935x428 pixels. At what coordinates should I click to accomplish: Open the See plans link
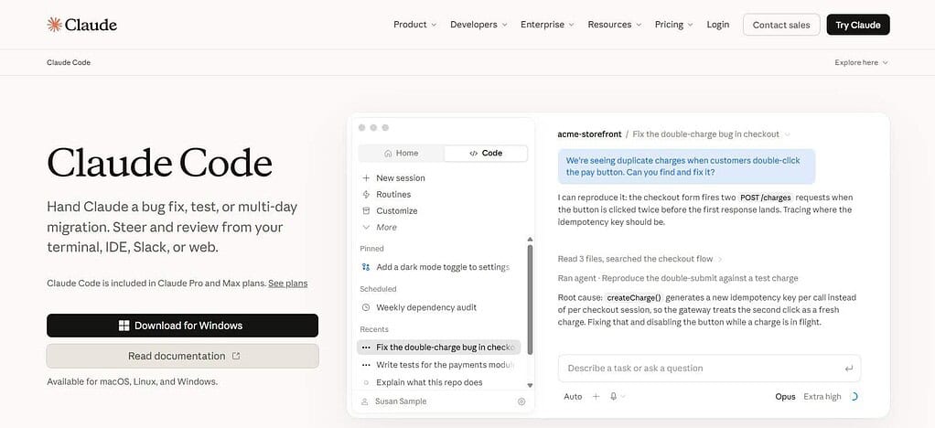coord(288,284)
